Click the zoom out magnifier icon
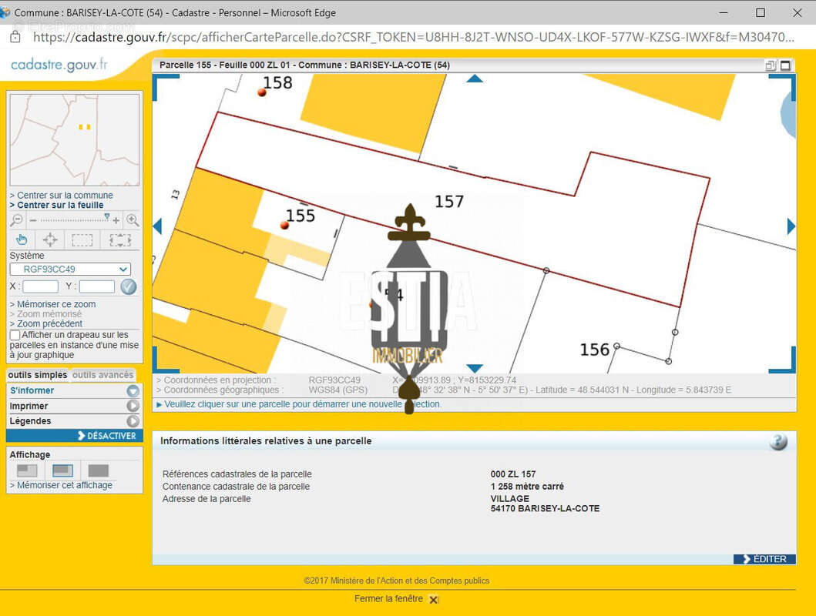This screenshot has height=616, width=816. tap(17, 220)
